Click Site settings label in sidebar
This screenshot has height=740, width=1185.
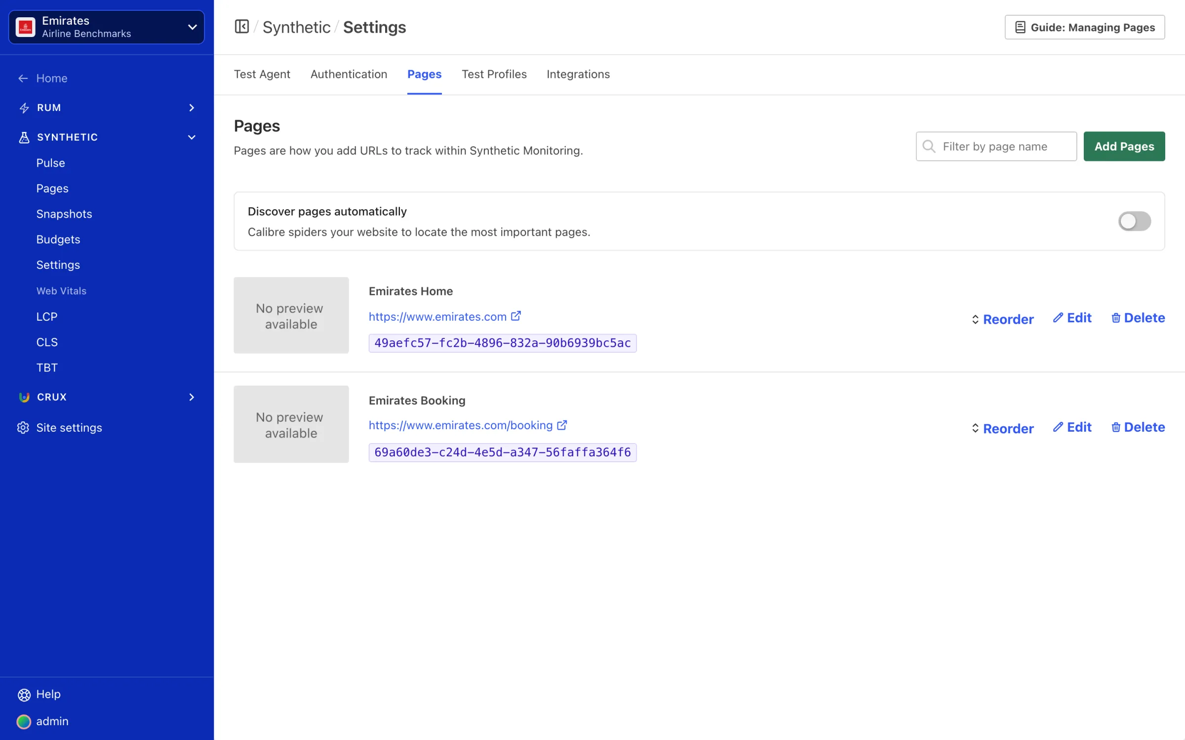tap(69, 428)
